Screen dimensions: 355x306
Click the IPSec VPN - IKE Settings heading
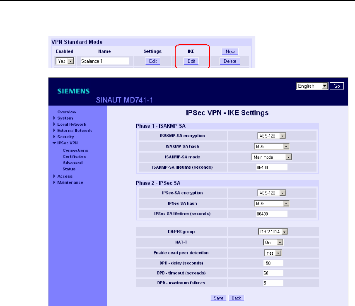[x=227, y=112]
